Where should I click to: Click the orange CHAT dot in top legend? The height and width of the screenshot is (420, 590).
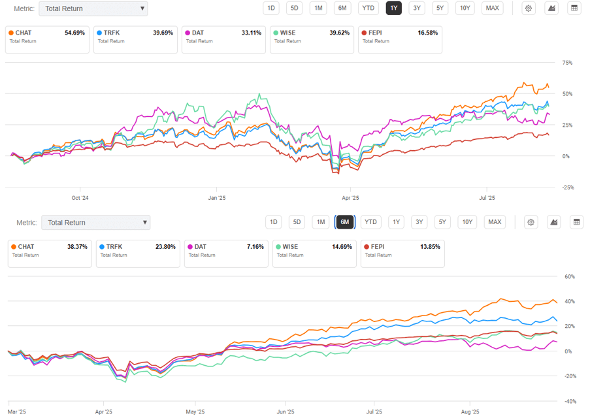[11, 33]
